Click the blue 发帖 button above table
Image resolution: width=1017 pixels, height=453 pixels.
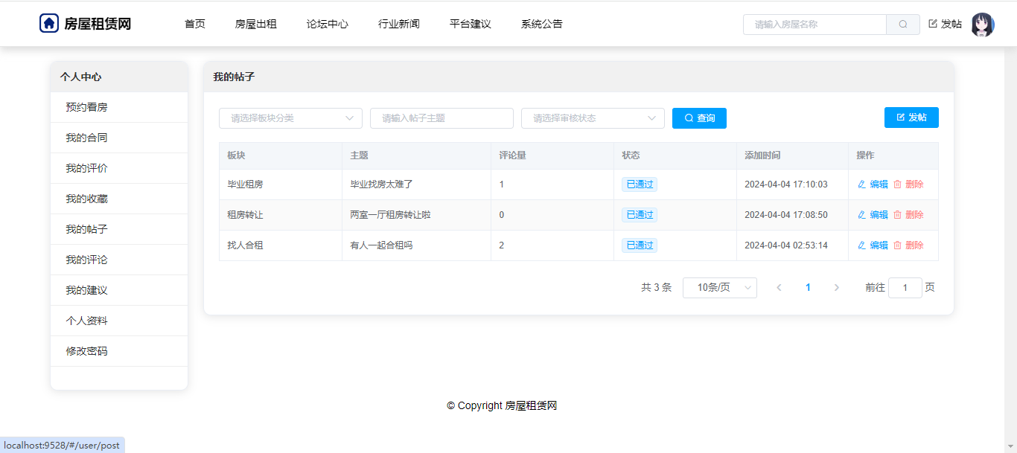point(911,118)
